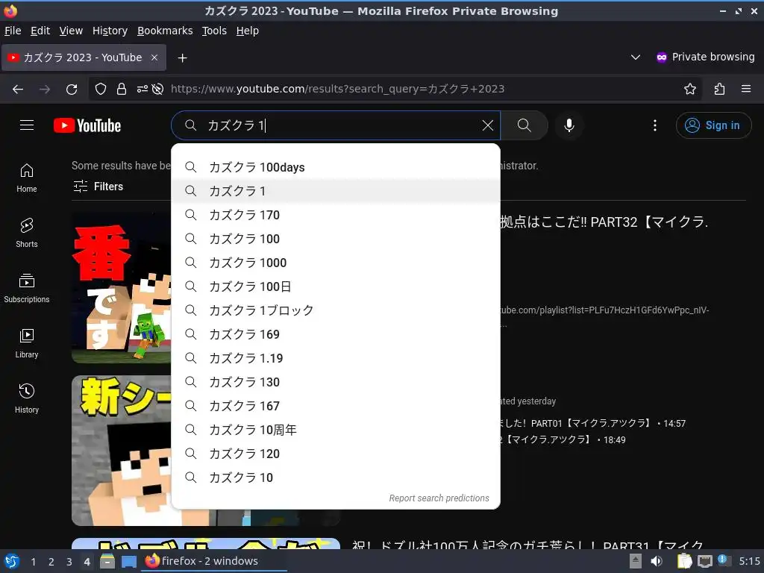Open the video thumbnail with red 番 text
This screenshot has height=573, width=764.
pos(122,288)
